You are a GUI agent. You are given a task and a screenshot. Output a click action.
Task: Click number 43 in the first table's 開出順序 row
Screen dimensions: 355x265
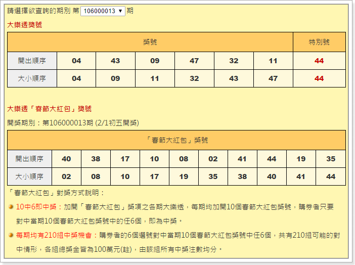(115, 61)
